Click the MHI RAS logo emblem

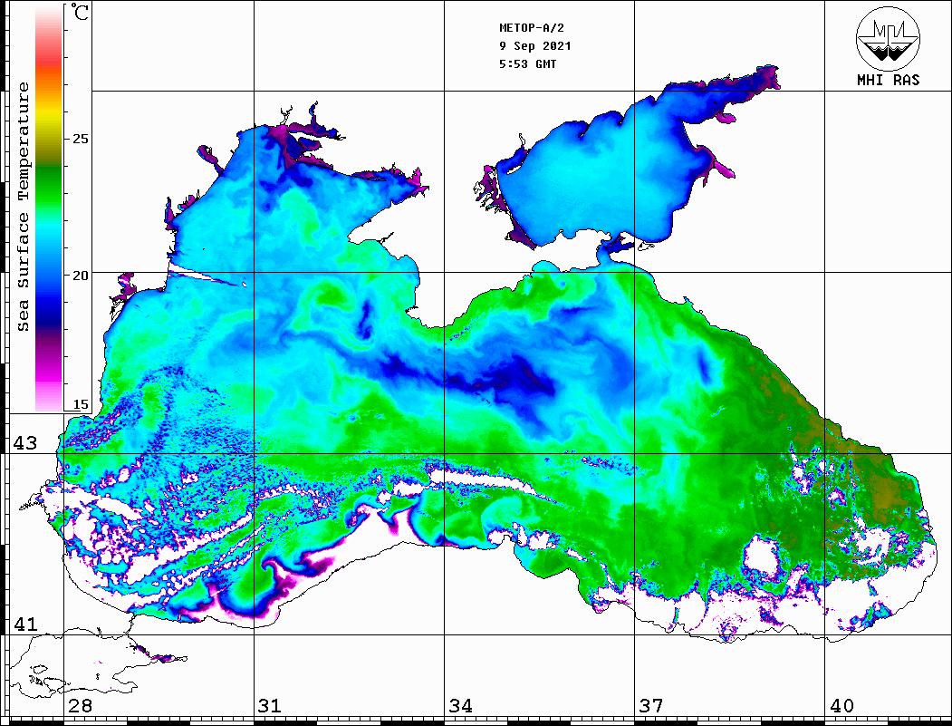coord(888,38)
